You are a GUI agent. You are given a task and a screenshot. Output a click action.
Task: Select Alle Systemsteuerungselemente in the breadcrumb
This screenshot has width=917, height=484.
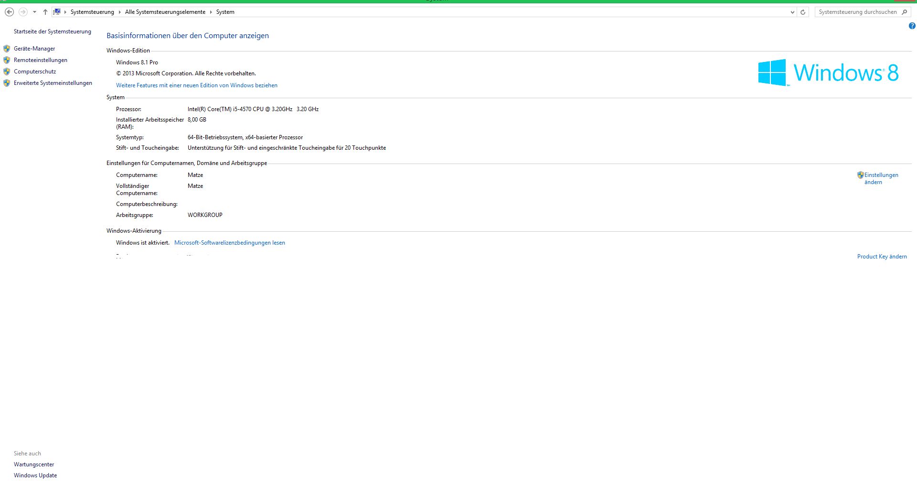[x=165, y=12]
